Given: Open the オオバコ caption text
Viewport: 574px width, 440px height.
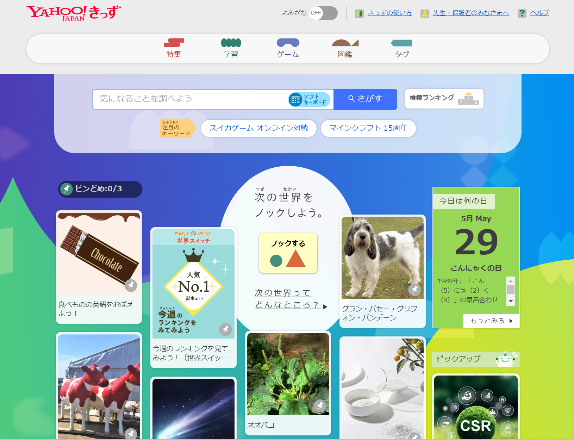Looking at the screenshot, I should point(261,425).
